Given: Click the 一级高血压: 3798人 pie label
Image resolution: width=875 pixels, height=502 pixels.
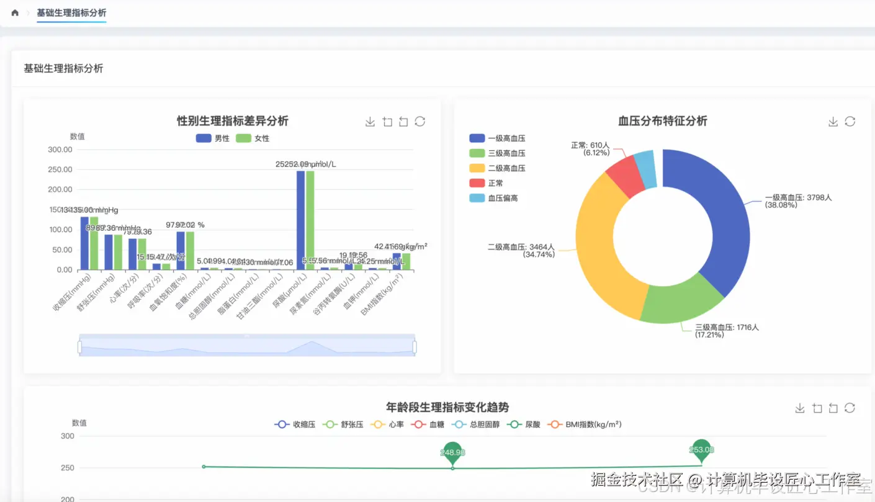Looking at the screenshot, I should coord(798,201).
